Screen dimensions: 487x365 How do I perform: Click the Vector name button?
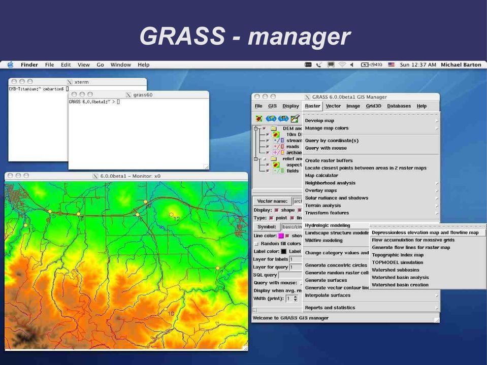(x=272, y=201)
